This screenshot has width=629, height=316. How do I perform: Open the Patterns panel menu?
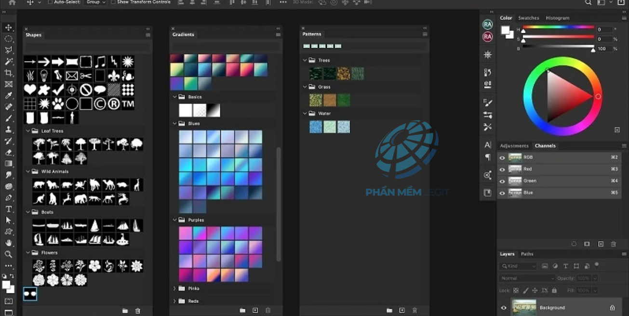425,34
